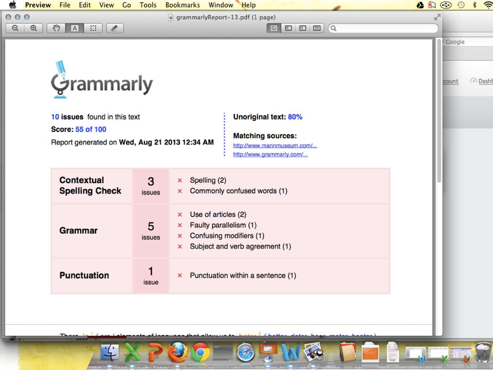Open Word from the Dock
The width and height of the screenshot is (493, 370).
290,352
